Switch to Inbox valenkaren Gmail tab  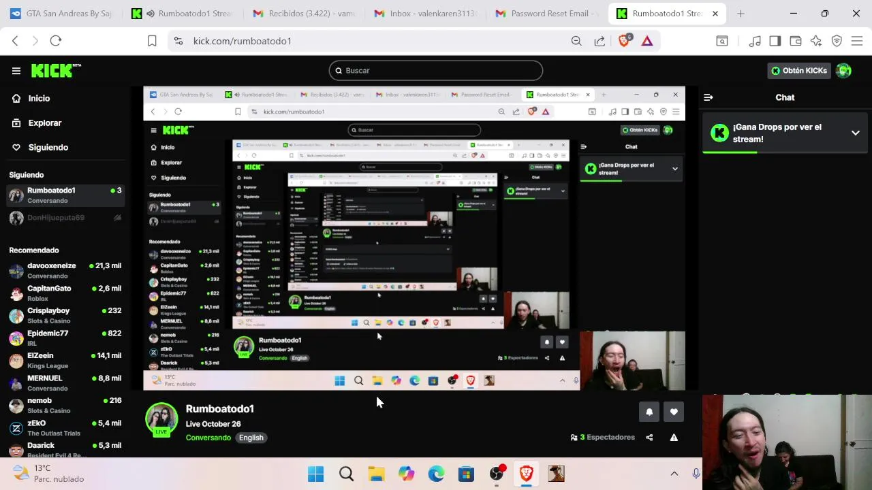426,14
